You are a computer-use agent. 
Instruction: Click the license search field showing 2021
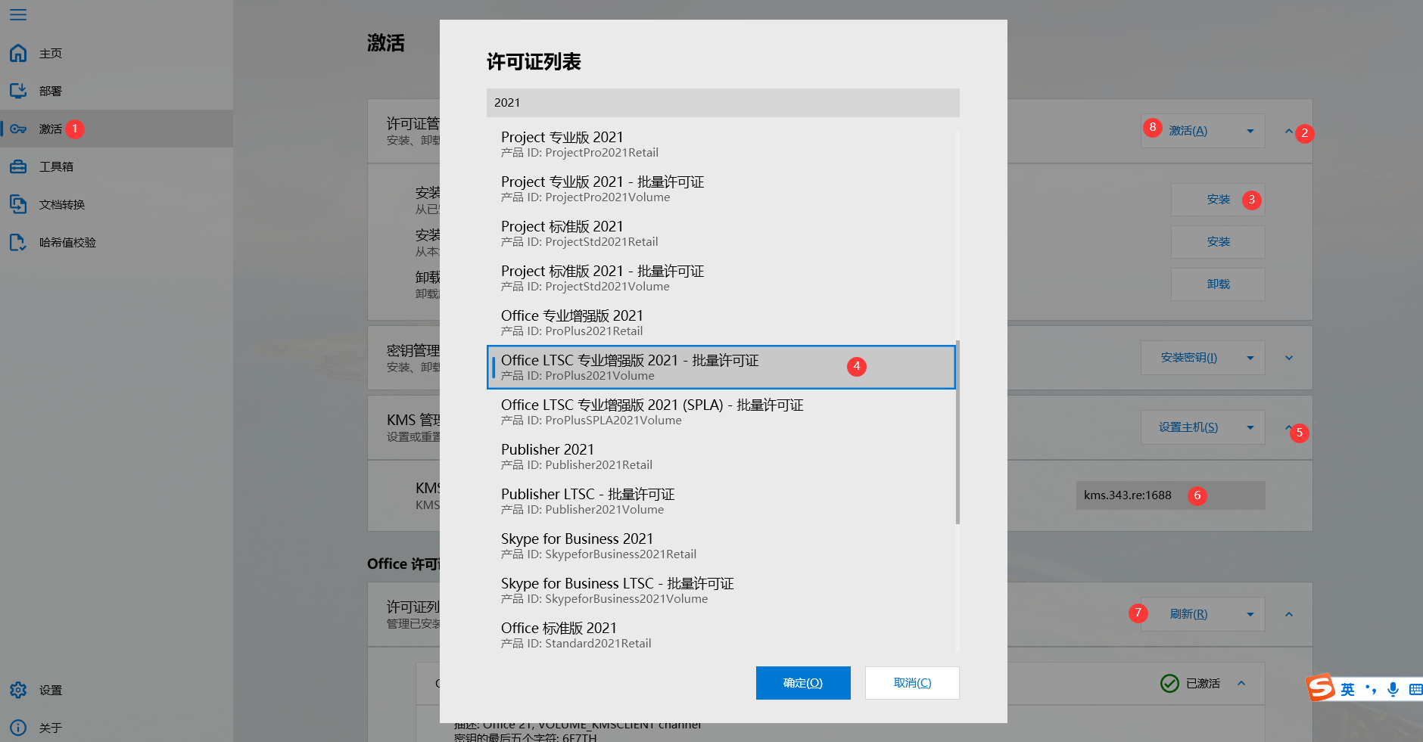722,103
